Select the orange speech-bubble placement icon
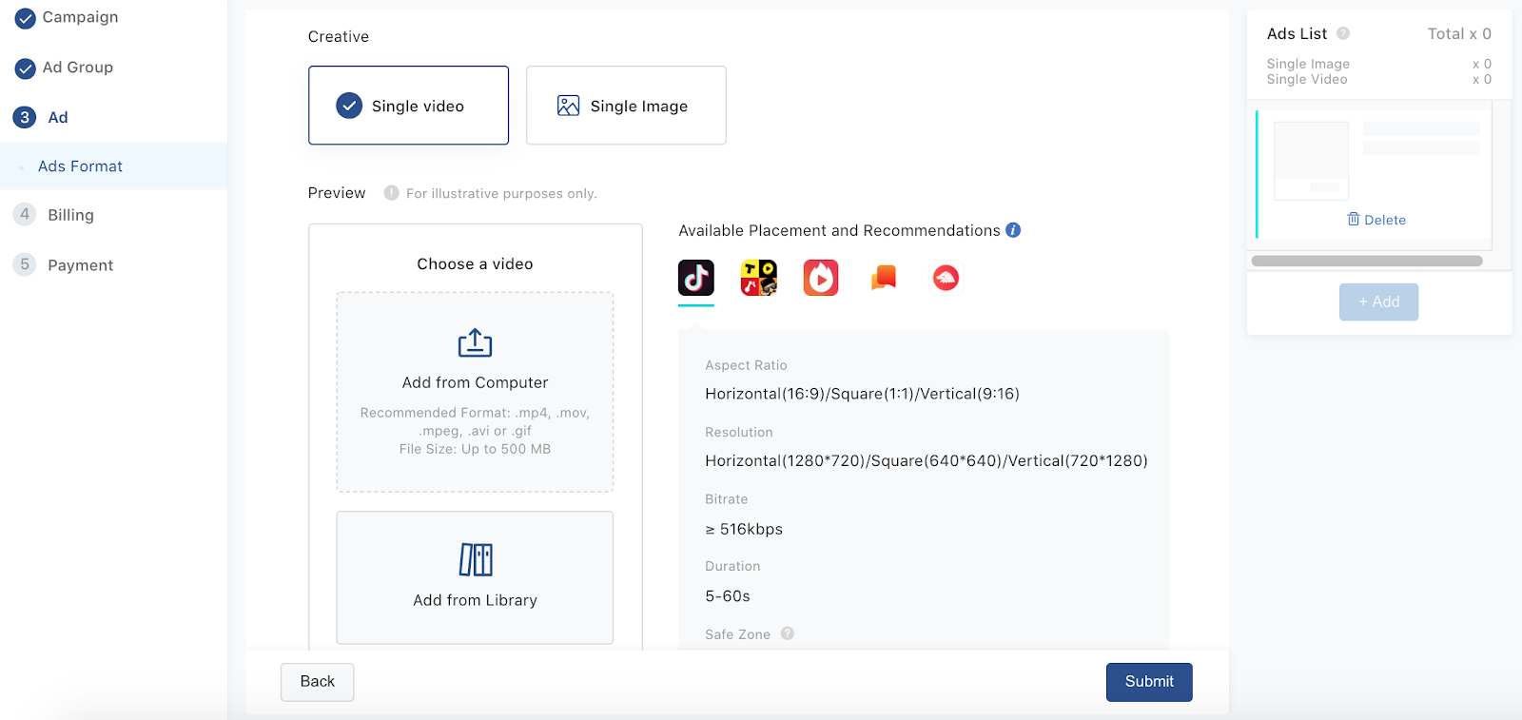 click(x=884, y=278)
